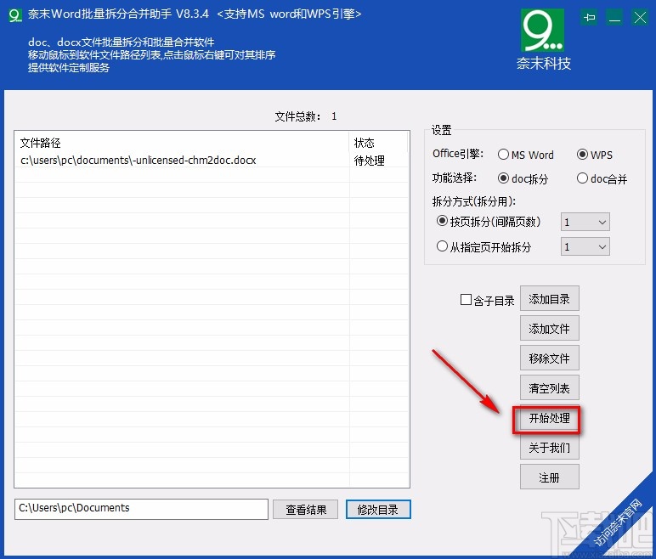This screenshot has height=559, width=656.
Task: Start processing with 开始处理 button
Action: click(x=549, y=418)
